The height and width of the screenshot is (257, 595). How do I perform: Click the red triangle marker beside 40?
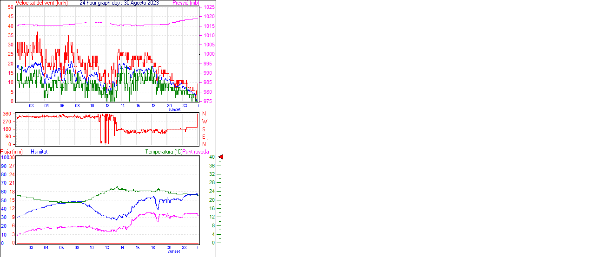[221, 157]
